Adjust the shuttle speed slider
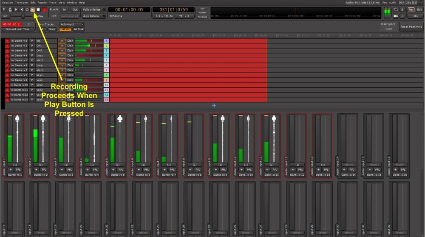Screen dimensions: 425x237 tap(23, 16)
